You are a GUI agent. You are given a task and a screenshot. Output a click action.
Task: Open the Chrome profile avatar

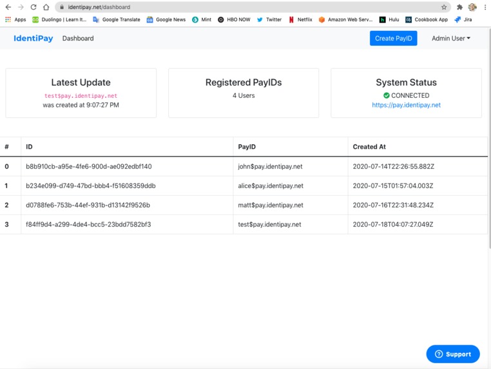point(472,7)
